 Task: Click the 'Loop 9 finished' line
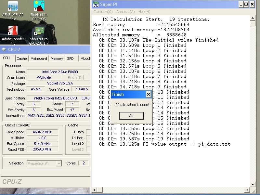click(x=143, y=87)
